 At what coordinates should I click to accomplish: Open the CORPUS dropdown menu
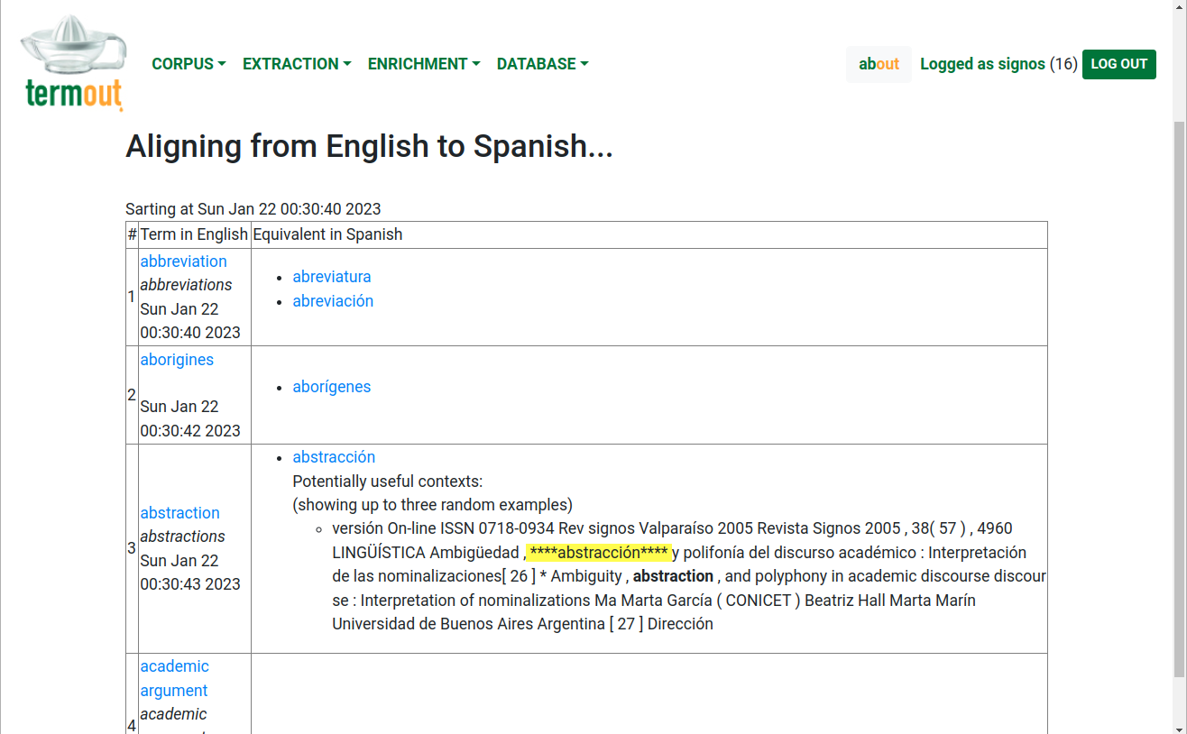[x=189, y=64]
